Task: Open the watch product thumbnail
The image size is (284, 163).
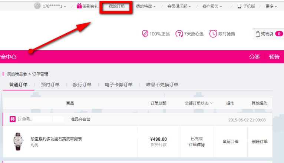Action: (x=18, y=142)
